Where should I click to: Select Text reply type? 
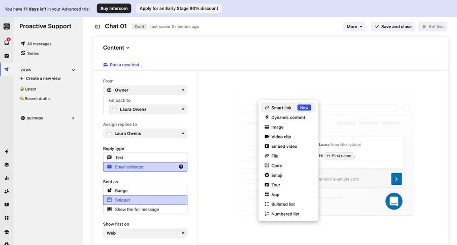145,157
